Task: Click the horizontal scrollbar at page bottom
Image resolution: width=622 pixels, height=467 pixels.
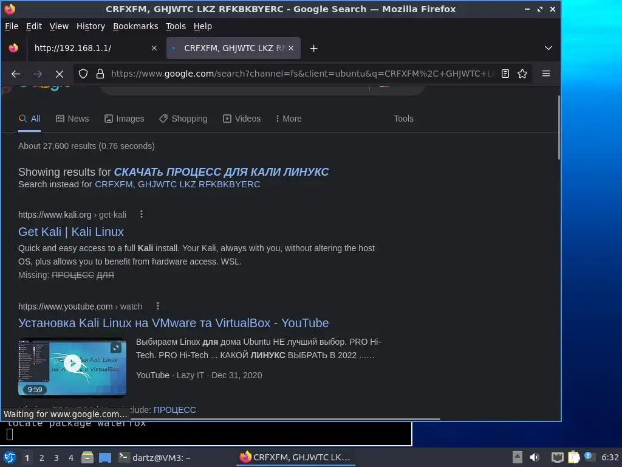Action: (285, 419)
